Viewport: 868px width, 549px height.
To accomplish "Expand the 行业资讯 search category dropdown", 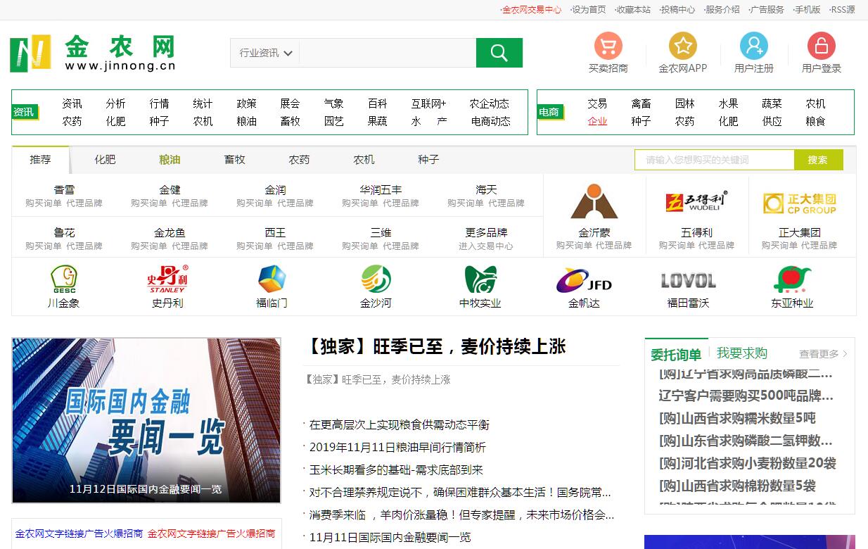I will 266,53.
